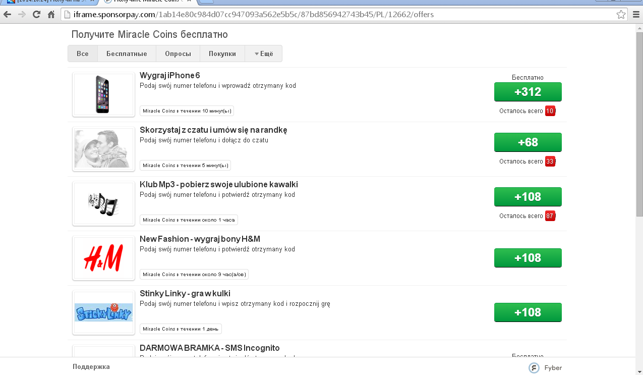Image resolution: width=643 pixels, height=375 pixels.
Task: Click the Fyber footer text
Action: (x=553, y=368)
